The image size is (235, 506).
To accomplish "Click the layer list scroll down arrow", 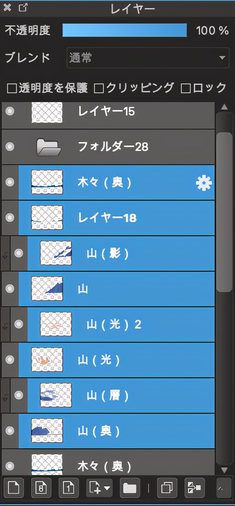I will (225, 470).
